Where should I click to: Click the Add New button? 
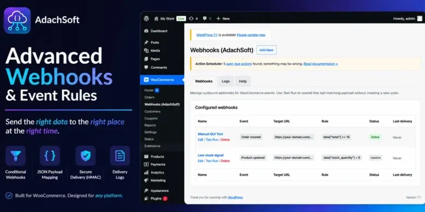pos(266,50)
